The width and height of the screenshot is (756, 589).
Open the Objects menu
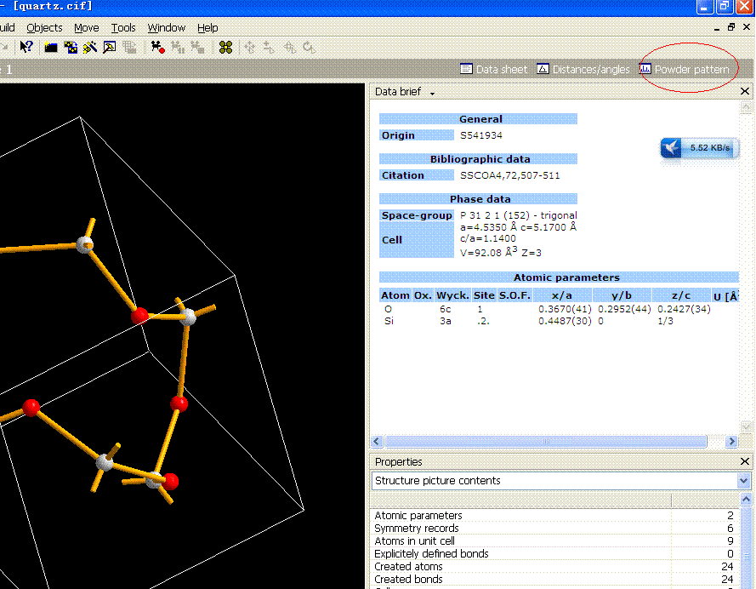click(x=44, y=28)
